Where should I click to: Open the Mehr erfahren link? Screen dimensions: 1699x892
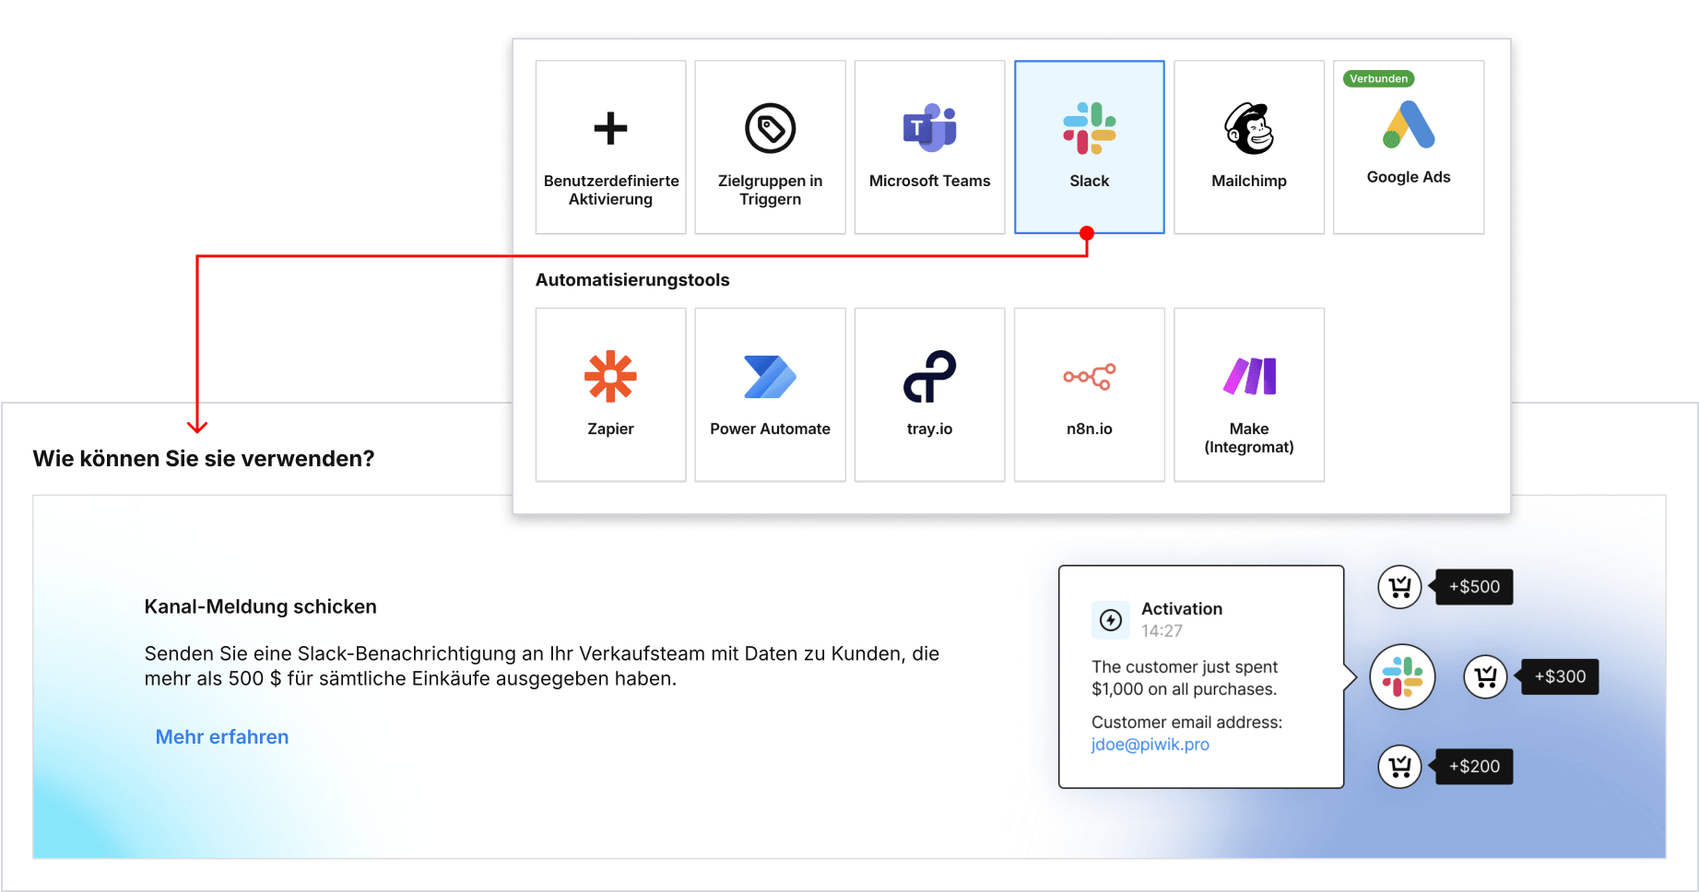[222, 736]
